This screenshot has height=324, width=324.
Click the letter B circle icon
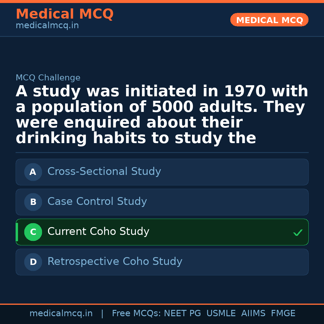click(33, 202)
